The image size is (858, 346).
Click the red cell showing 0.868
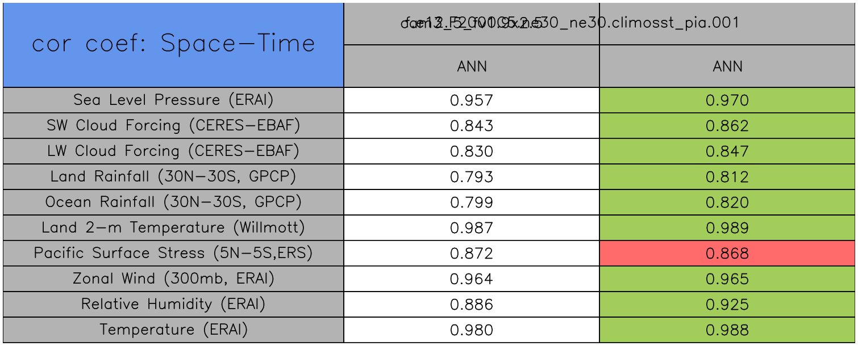pos(727,254)
